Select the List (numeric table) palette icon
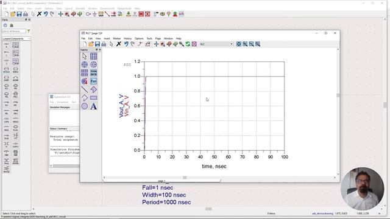 (x=93, y=73)
